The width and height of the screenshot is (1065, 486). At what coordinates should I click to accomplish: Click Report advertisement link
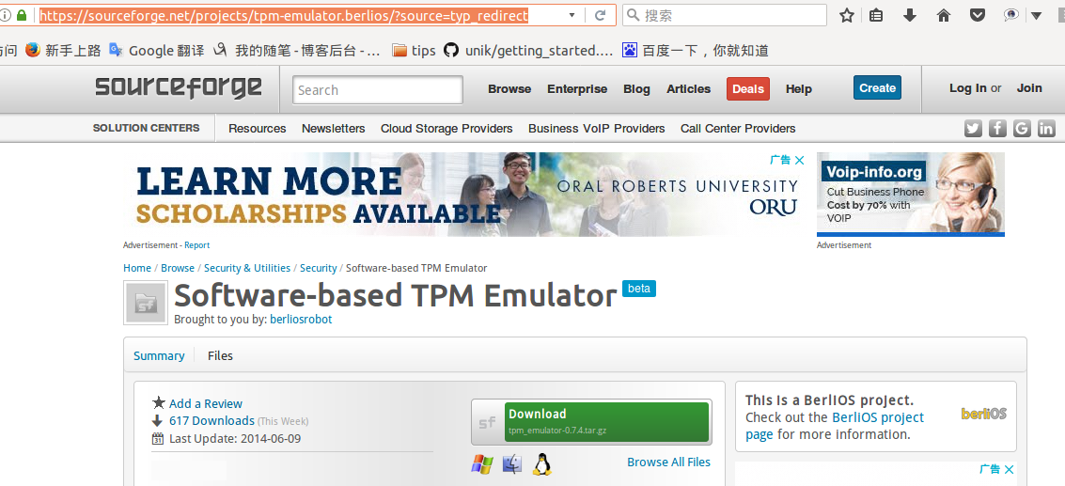pyautogui.click(x=197, y=245)
